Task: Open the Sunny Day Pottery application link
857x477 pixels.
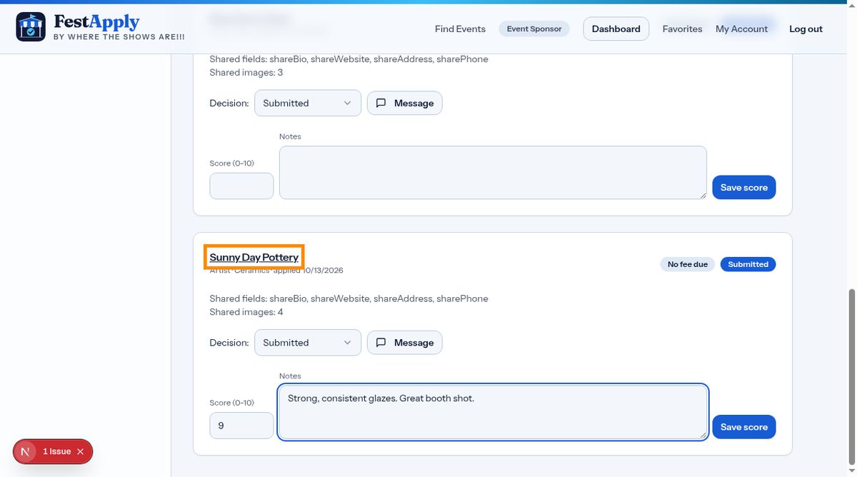Action: point(254,257)
